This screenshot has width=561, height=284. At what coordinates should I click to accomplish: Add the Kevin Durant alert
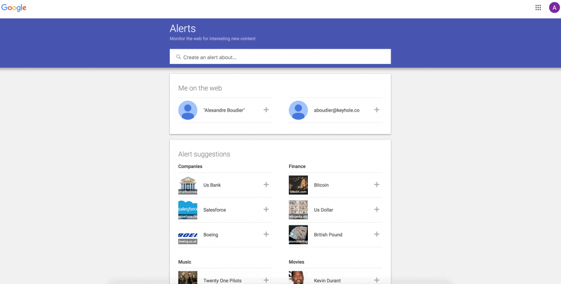point(377,280)
